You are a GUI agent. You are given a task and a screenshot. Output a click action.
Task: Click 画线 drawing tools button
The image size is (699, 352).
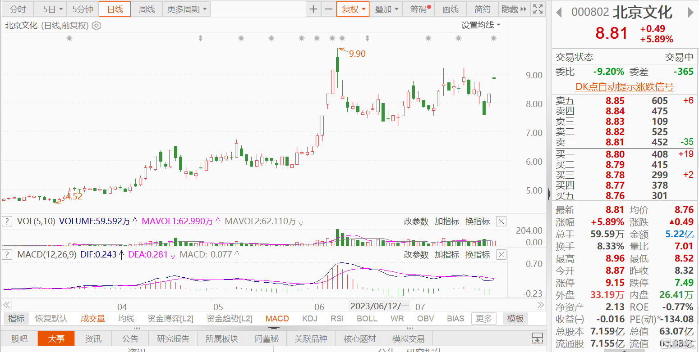click(x=451, y=9)
